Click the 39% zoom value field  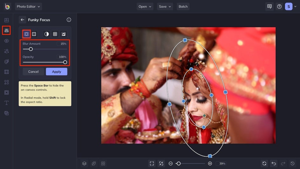pos(222,164)
